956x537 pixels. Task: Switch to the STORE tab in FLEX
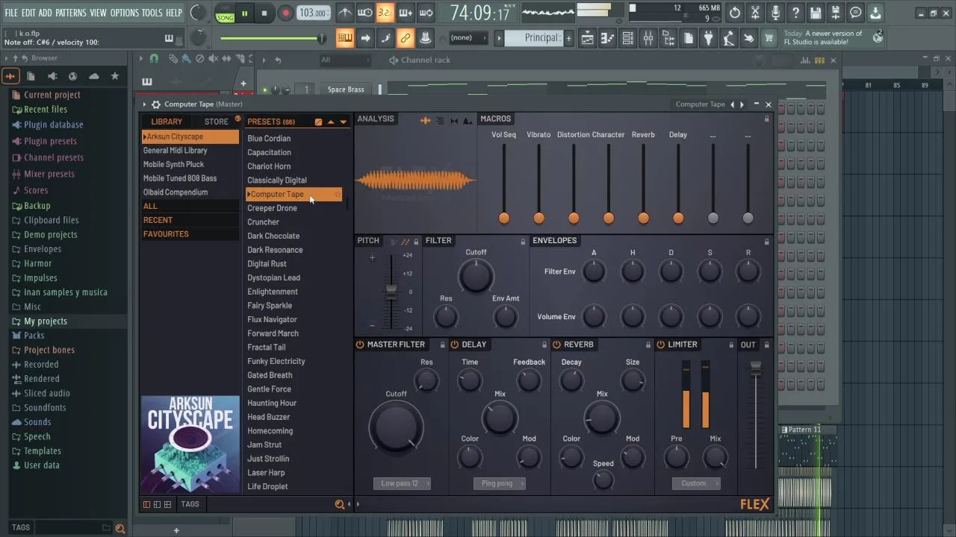click(x=217, y=122)
